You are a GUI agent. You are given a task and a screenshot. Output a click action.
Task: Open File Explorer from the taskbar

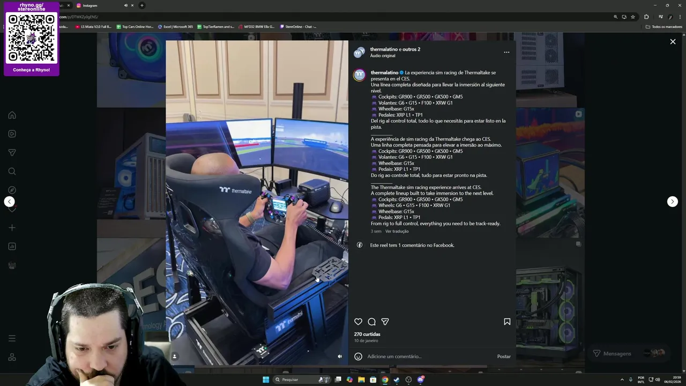coord(361,380)
